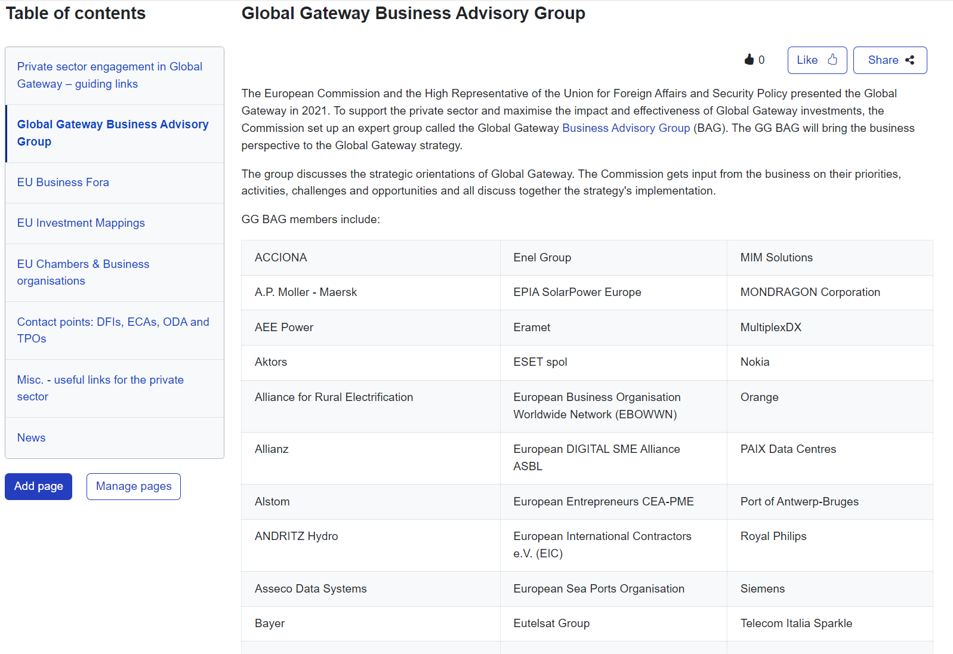Click the PAIX Data Centres cell

click(x=830, y=458)
